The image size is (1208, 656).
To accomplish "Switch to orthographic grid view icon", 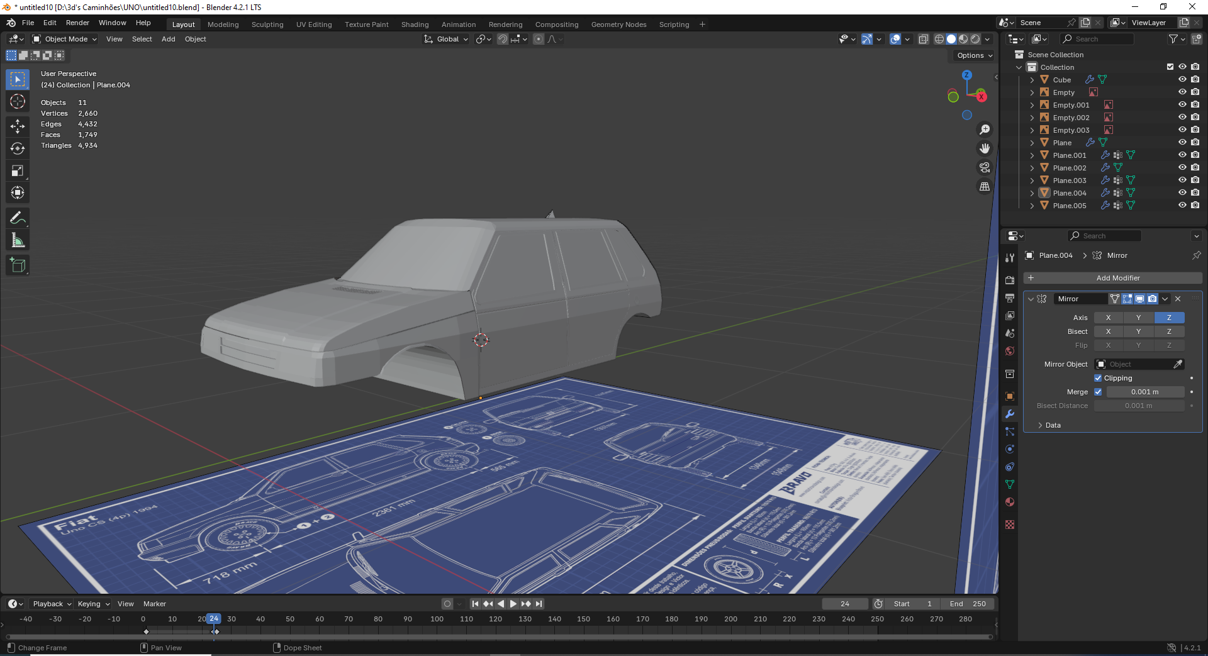I will pyautogui.click(x=985, y=187).
